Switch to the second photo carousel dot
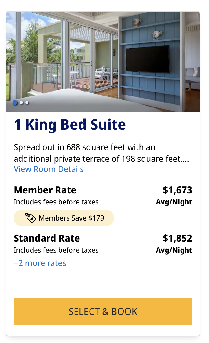Screen dimensions: 209x343 [21, 103]
